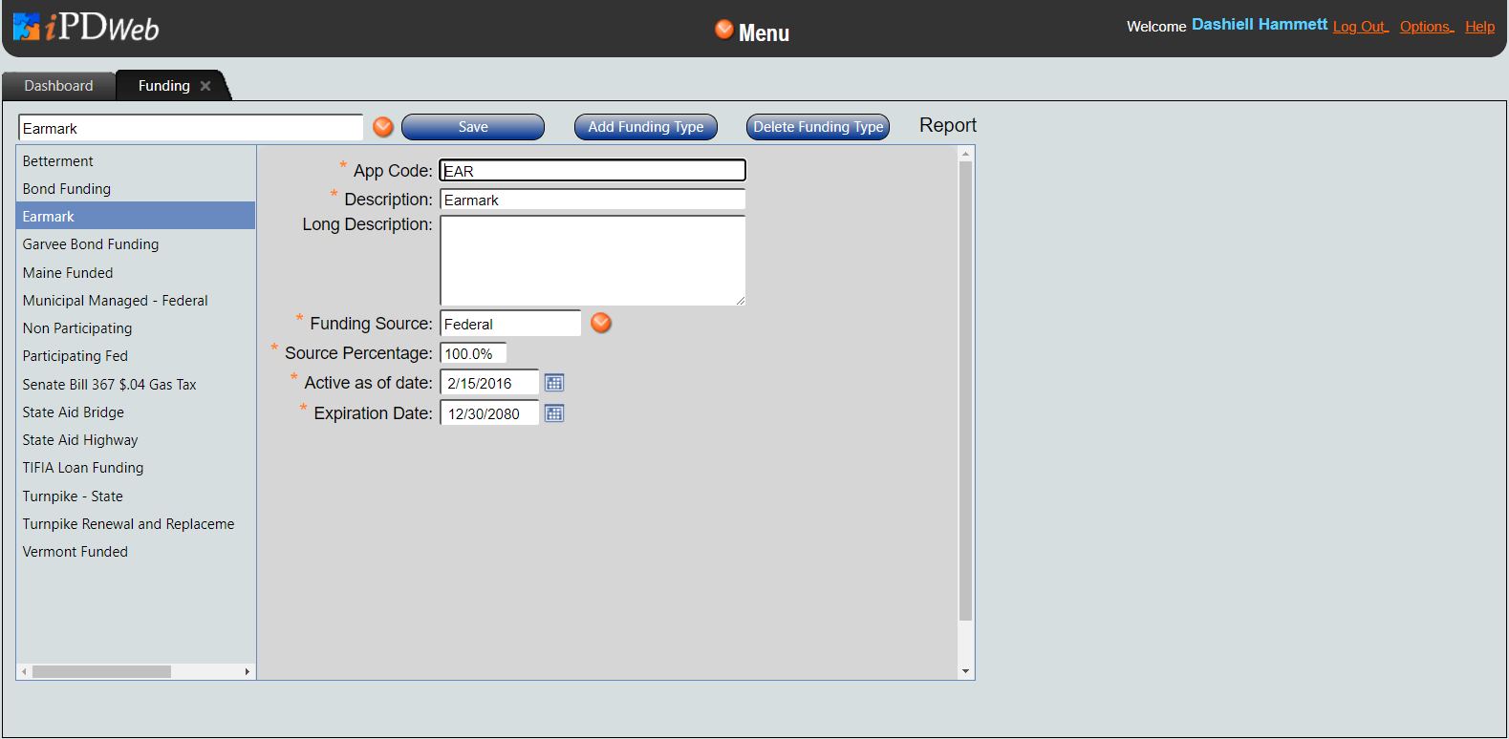Open calendar picker for Expiration Date
The image size is (1509, 739).
(554, 413)
